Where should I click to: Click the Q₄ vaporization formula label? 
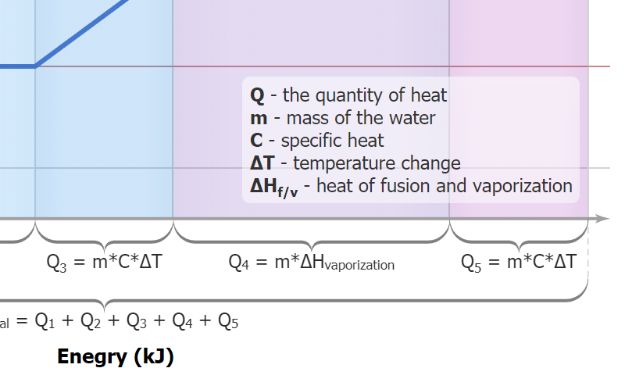[x=311, y=263]
